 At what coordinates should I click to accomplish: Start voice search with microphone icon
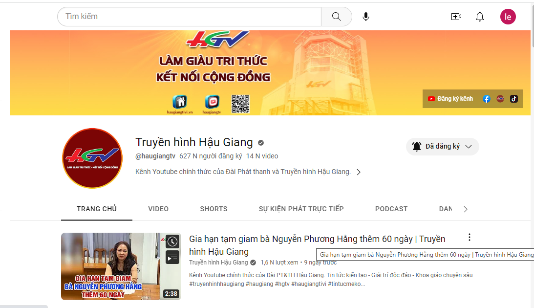click(x=366, y=16)
